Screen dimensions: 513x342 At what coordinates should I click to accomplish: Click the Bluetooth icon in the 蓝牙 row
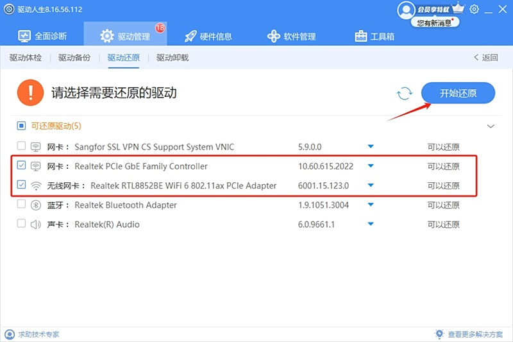pyautogui.click(x=36, y=205)
